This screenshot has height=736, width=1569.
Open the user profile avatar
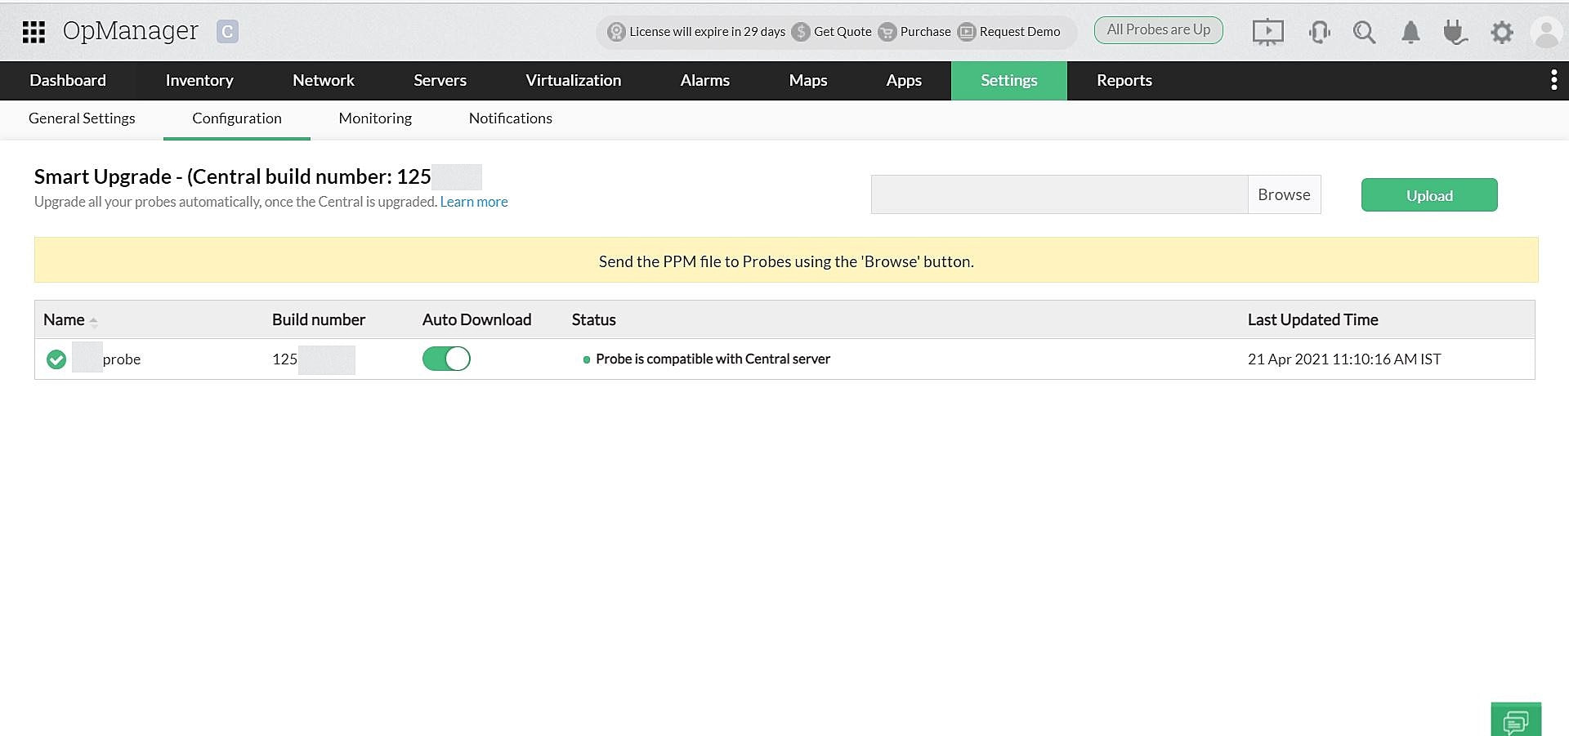(1546, 33)
